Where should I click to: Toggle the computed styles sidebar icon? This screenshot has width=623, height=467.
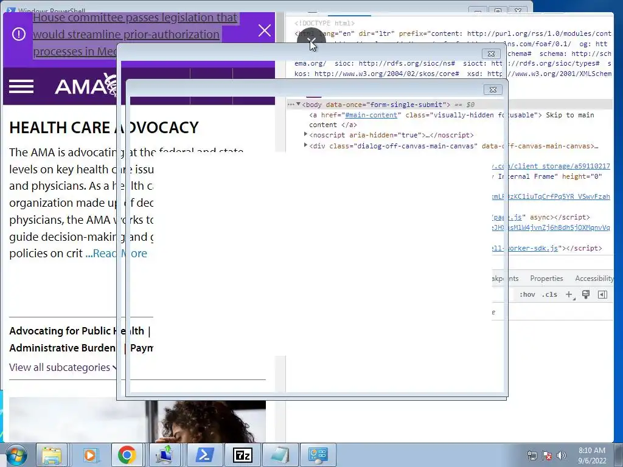point(602,294)
